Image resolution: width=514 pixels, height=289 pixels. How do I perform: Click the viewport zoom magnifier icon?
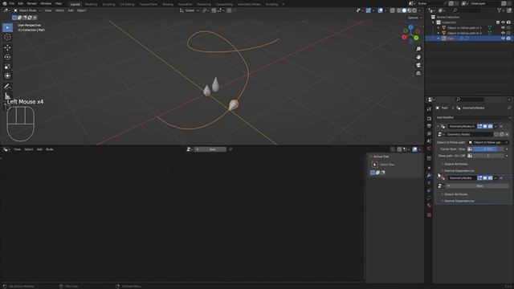[418, 49]
